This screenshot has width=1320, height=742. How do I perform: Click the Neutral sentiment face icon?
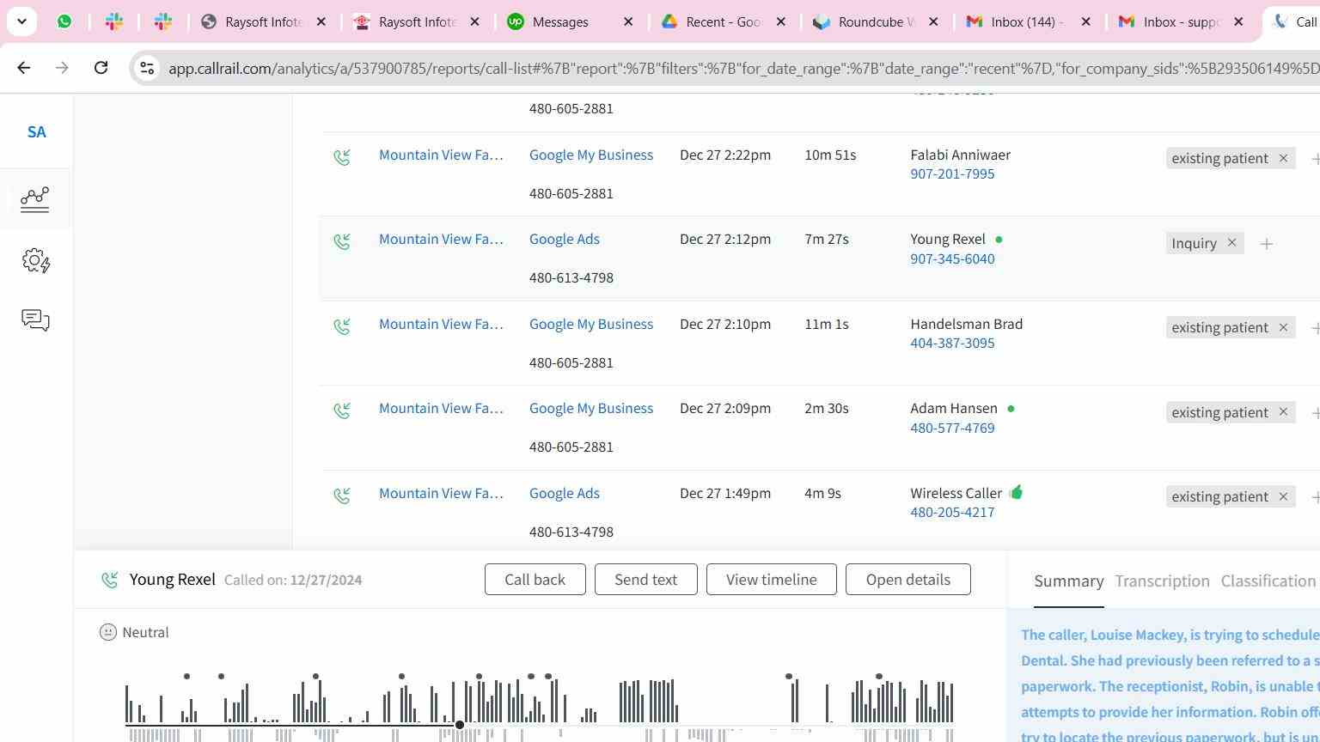107,632
